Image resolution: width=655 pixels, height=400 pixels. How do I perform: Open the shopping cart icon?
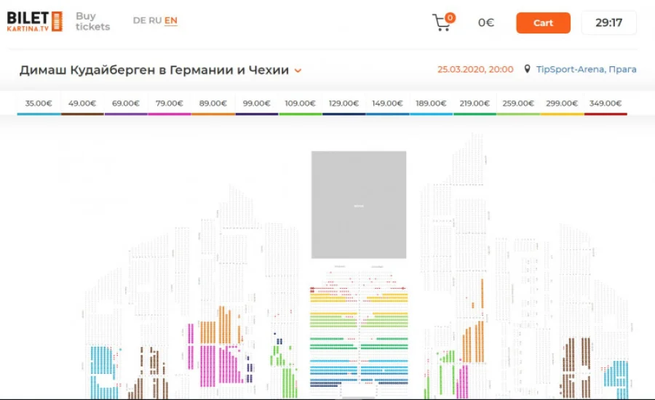pyautogui.click(x=441, y=23)
